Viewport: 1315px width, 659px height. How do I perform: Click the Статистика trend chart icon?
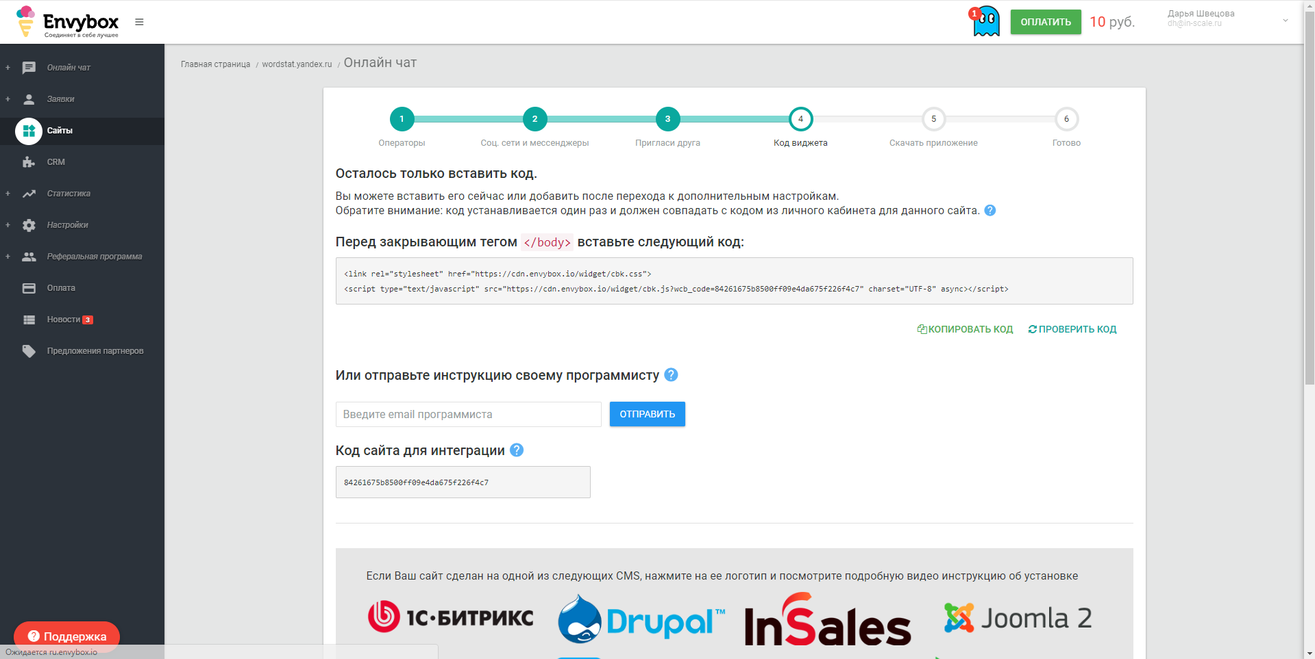(x=29, y=194)
